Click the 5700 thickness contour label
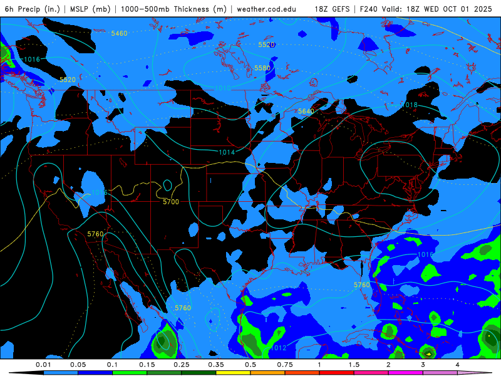 tap(171, 202)
